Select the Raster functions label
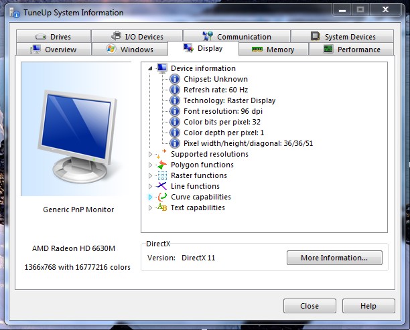410x330 pixels. pos(199,175)
